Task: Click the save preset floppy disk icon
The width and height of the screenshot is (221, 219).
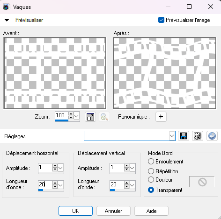Action: click(184, 136)
